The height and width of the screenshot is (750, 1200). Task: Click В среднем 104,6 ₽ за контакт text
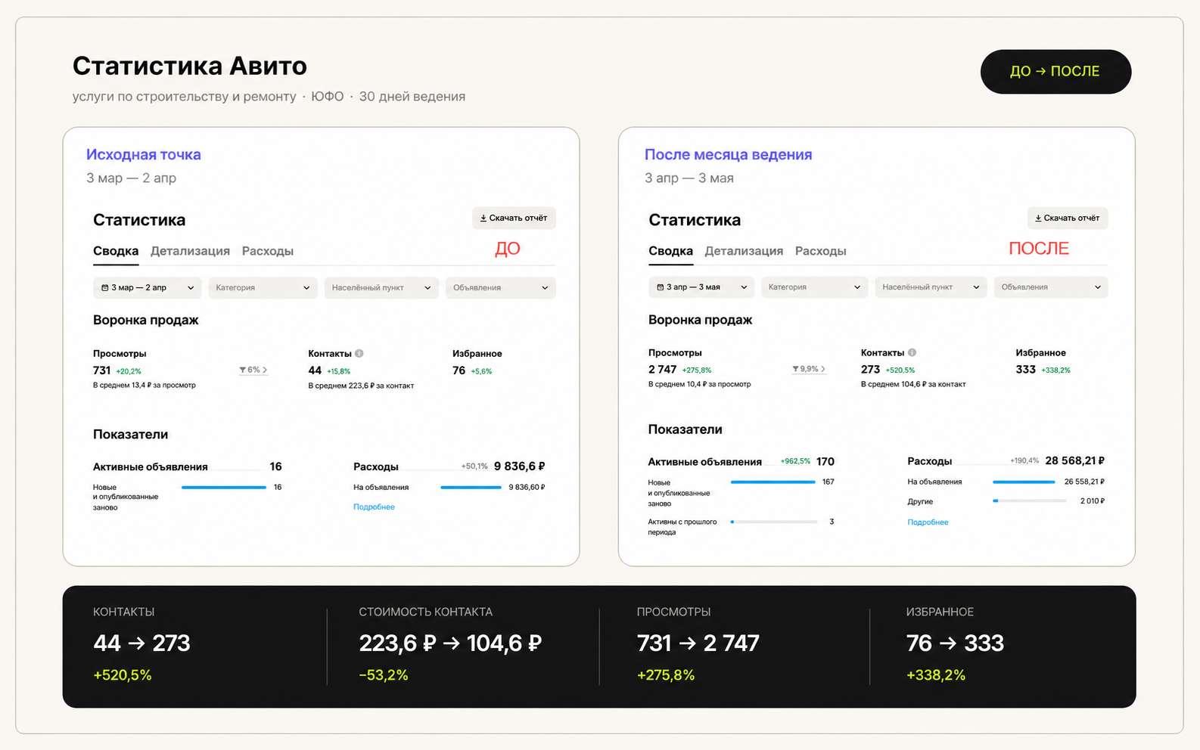[x=913, y=384]
